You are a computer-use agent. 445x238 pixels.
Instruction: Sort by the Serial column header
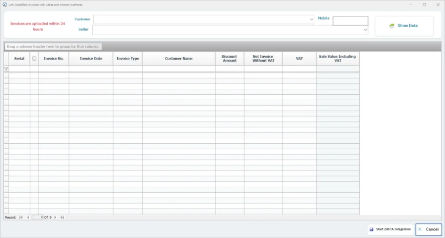(19, 59)
